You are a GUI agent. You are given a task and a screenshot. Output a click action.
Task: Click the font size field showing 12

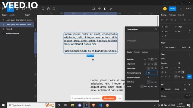pos(179,63)
